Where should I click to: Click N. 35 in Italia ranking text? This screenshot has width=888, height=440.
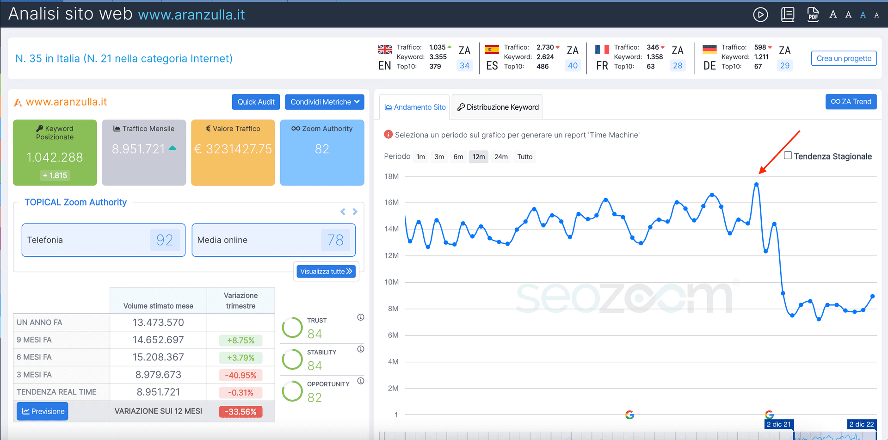tap(124, 59)
